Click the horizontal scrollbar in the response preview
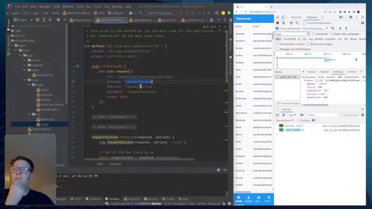Screen dimensions: 372x209 315,105
